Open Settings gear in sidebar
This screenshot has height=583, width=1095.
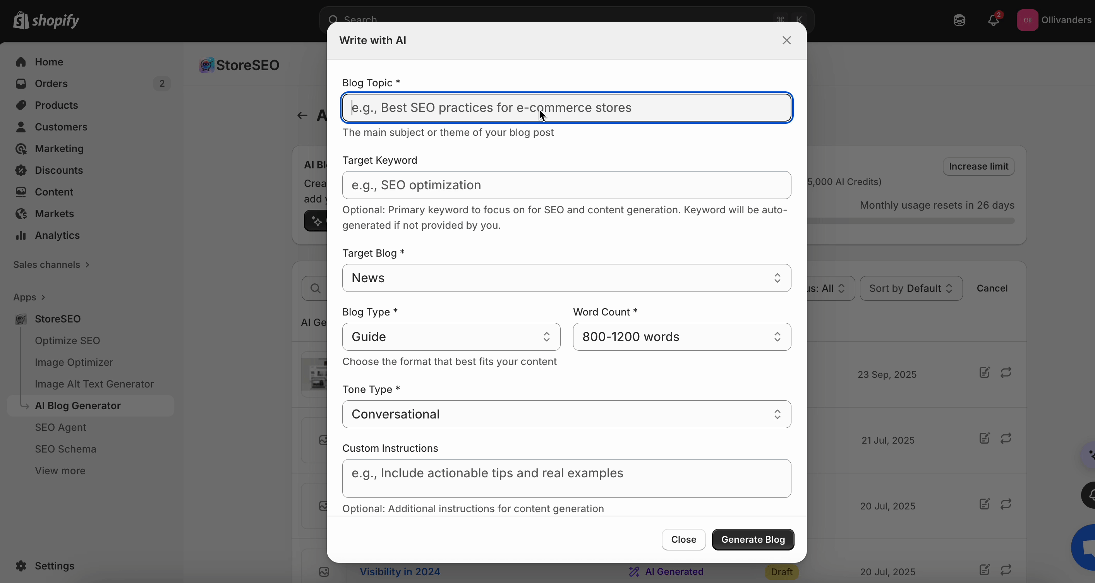point(21,566)
